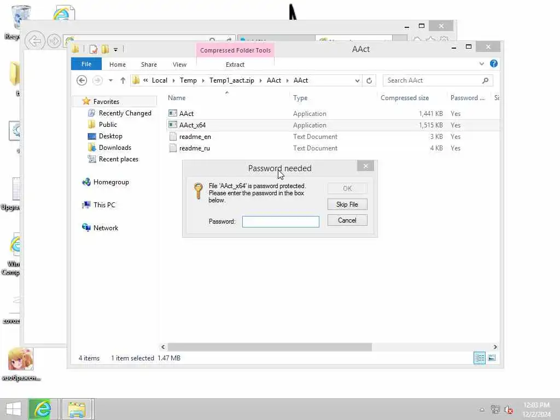
Task: Sort by Password column header
Action: 468,98
